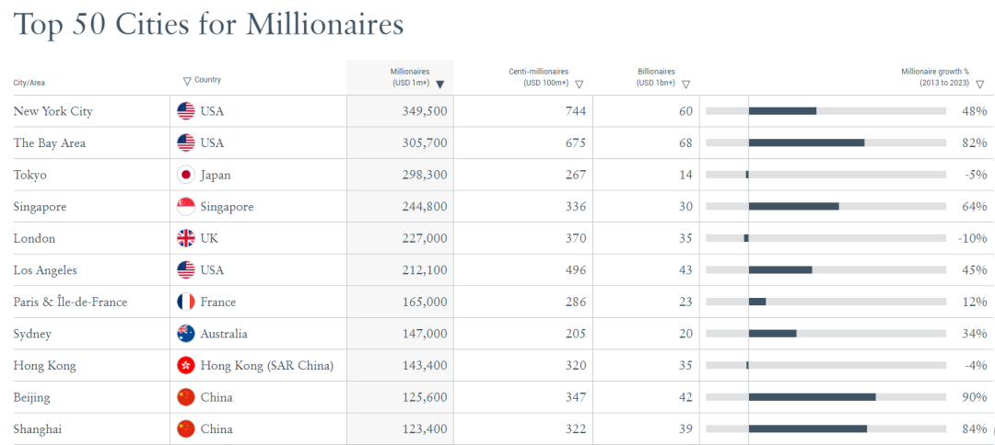995x445 pixels.
Task: Click Shanghai's 84% growth bar
Action: (808, 428)
